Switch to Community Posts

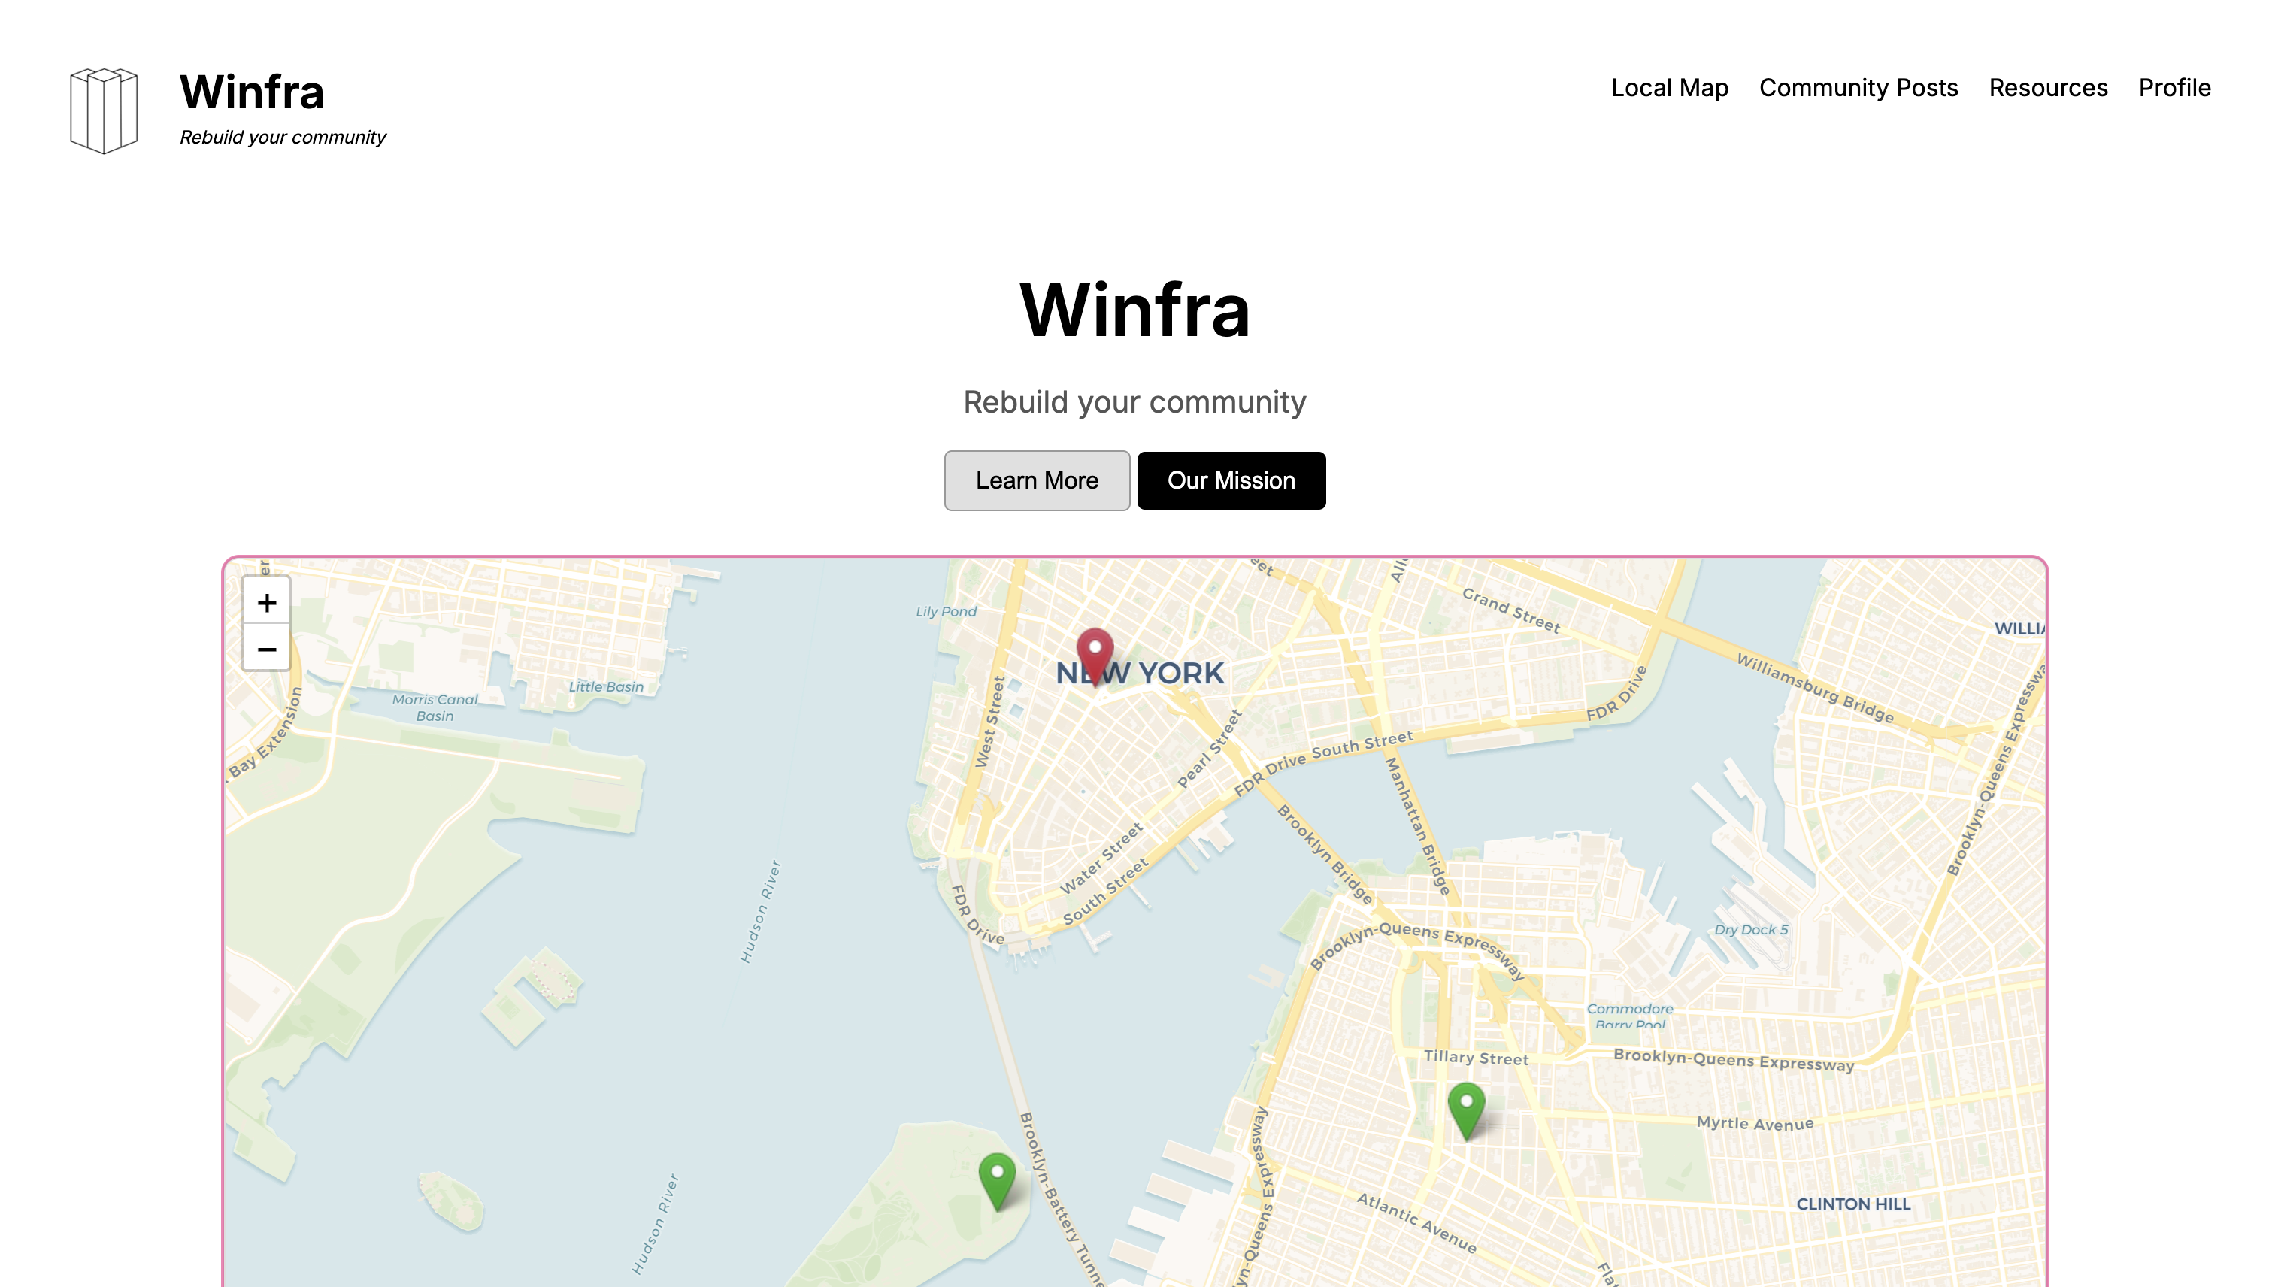pyautogui.click(x=1858, y=87)
